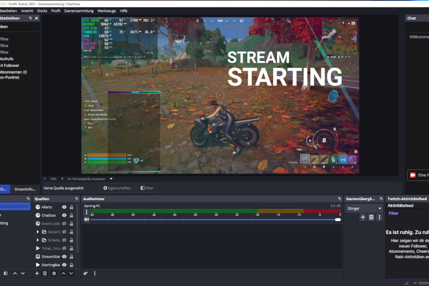
Task: Mute the Gaming-PC audio speaker icon
Action: [x=86, y=219]
